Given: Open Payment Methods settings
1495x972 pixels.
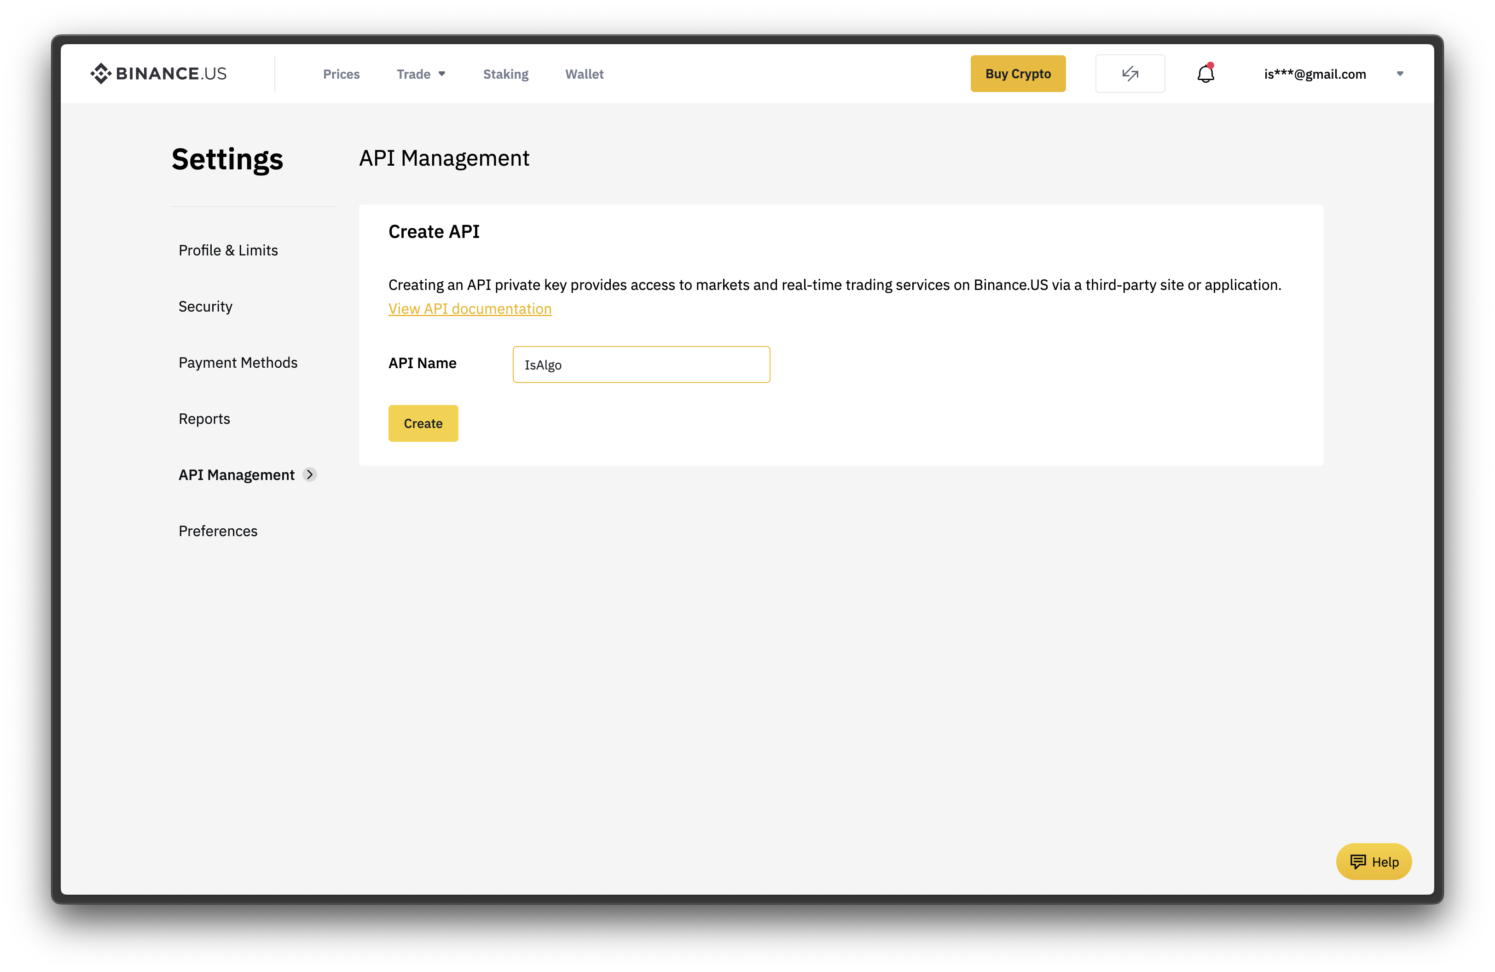Looking at the screenshot, I should point(238,362).
